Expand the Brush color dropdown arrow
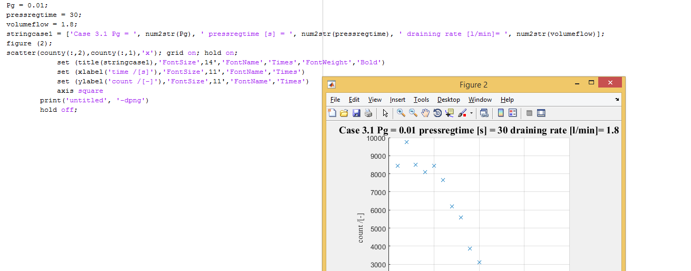Screen dimensions: 691x271 coord(471,113)
